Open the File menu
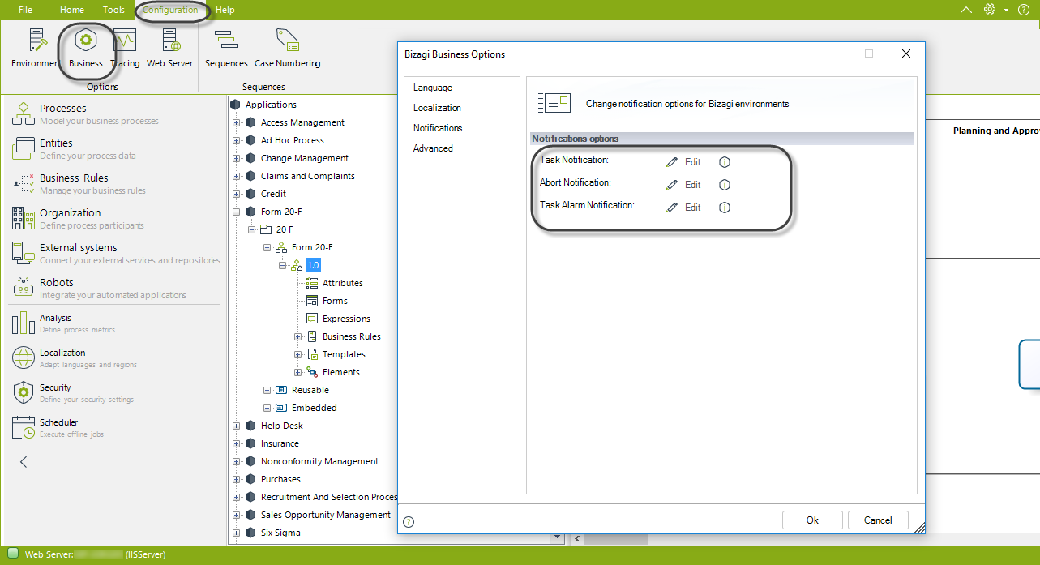This screenshot has height=565, width=1040. pos(25,10)
